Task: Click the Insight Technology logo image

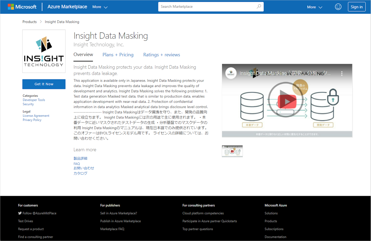Action: pos(44,51)
